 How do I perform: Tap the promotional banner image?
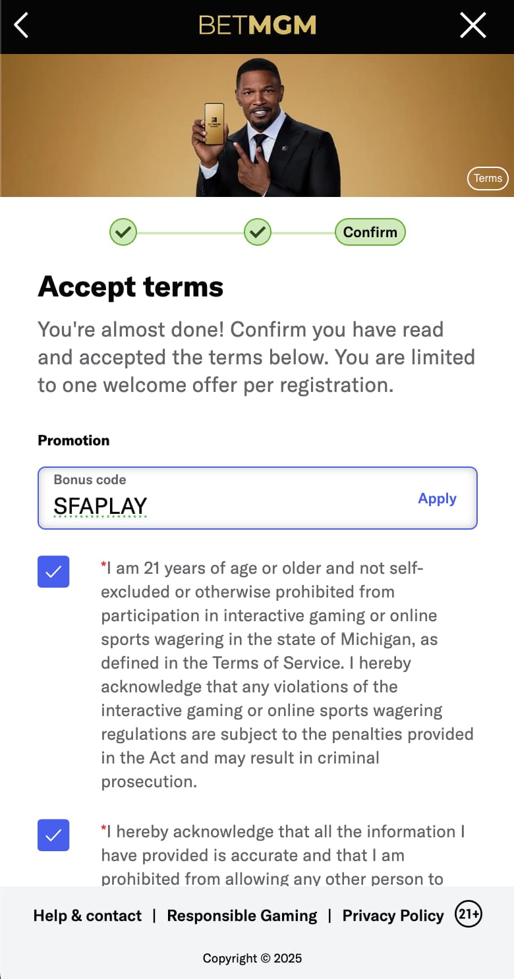257,125
